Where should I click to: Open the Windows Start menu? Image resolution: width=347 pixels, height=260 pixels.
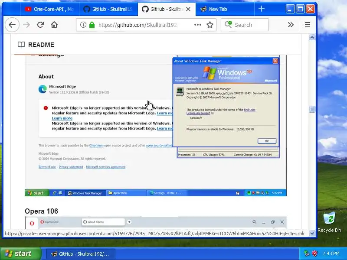point(20,253)
